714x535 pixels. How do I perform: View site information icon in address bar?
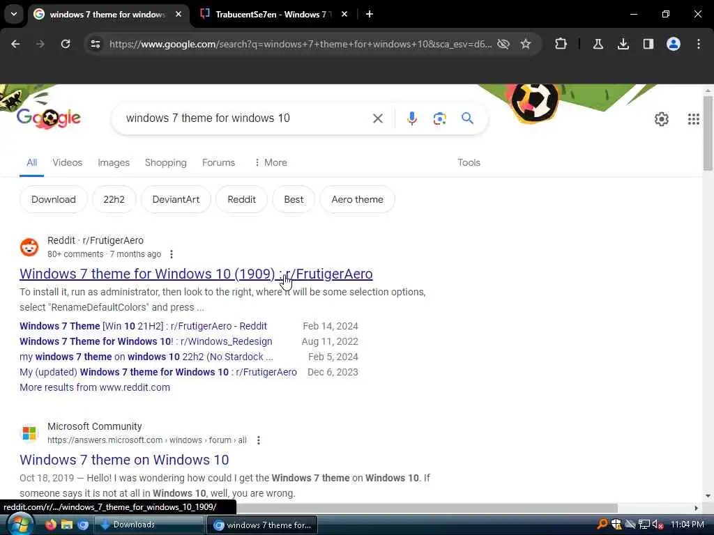(x=96, y=44)
